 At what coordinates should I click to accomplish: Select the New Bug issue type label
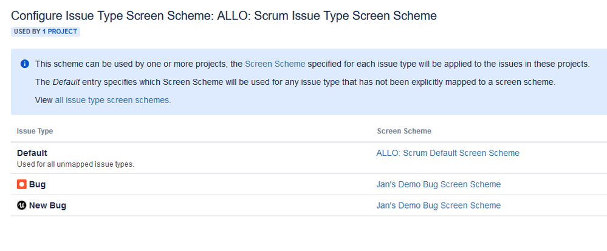(47, 206)
